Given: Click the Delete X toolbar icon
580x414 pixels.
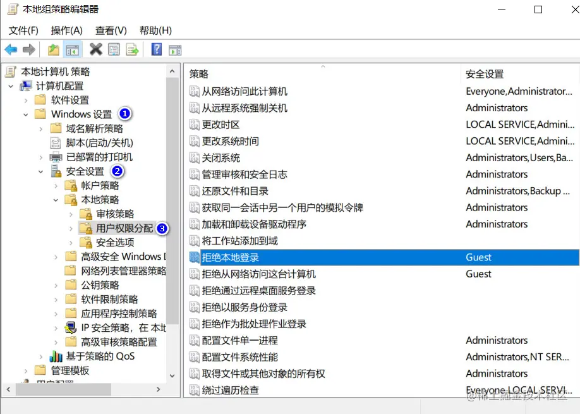Looking at the screenshot, I should tap(96, 49).
